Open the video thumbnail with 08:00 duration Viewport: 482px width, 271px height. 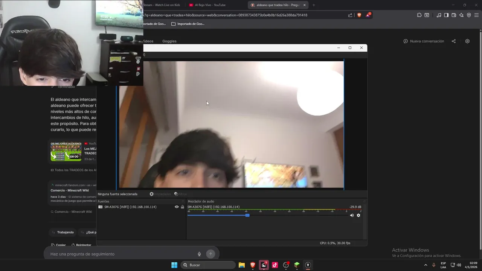coord(66,151)
